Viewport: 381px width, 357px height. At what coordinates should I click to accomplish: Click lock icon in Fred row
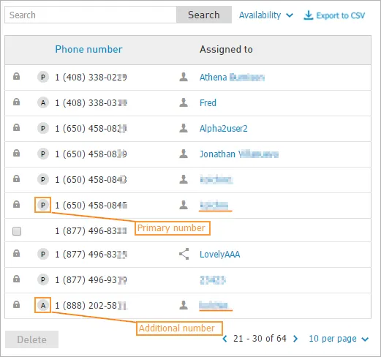click(x=16, y=102)
